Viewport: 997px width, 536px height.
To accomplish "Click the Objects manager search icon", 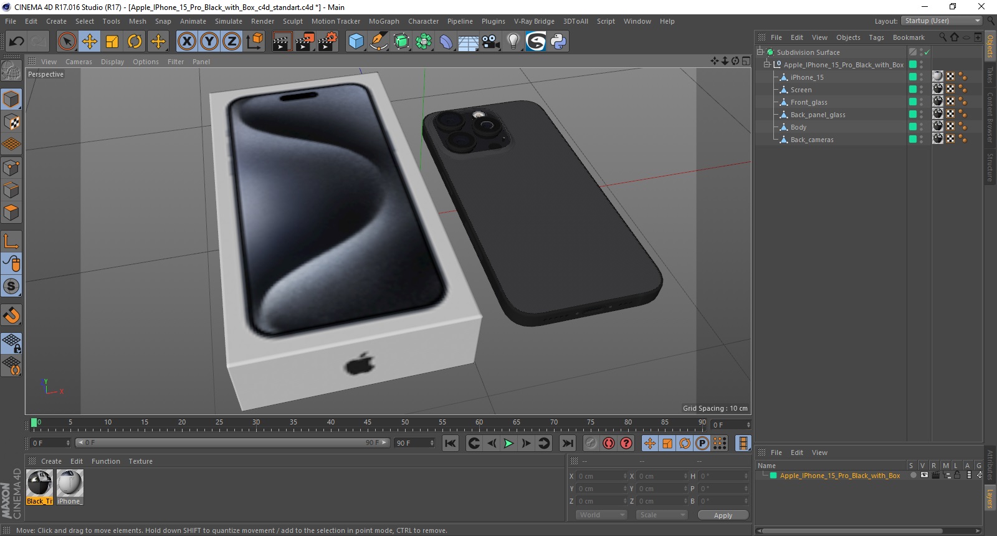I will click(x=943, y=37).
